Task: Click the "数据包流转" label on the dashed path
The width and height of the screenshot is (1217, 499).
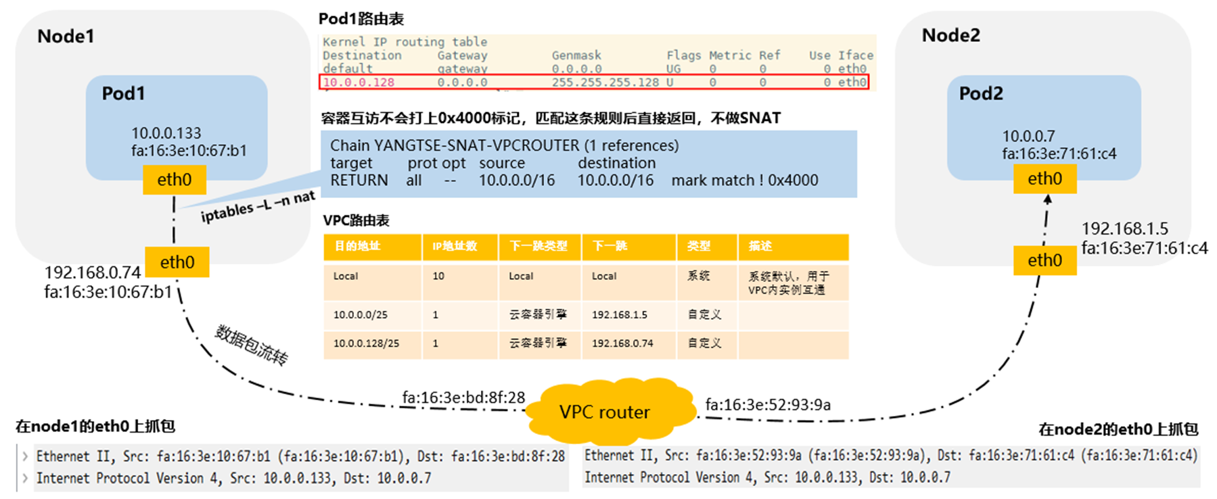Action: click(252, 346)
